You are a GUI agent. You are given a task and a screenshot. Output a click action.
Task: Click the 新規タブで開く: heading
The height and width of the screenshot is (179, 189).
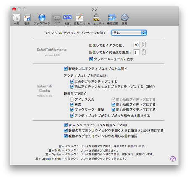point(76,94)
